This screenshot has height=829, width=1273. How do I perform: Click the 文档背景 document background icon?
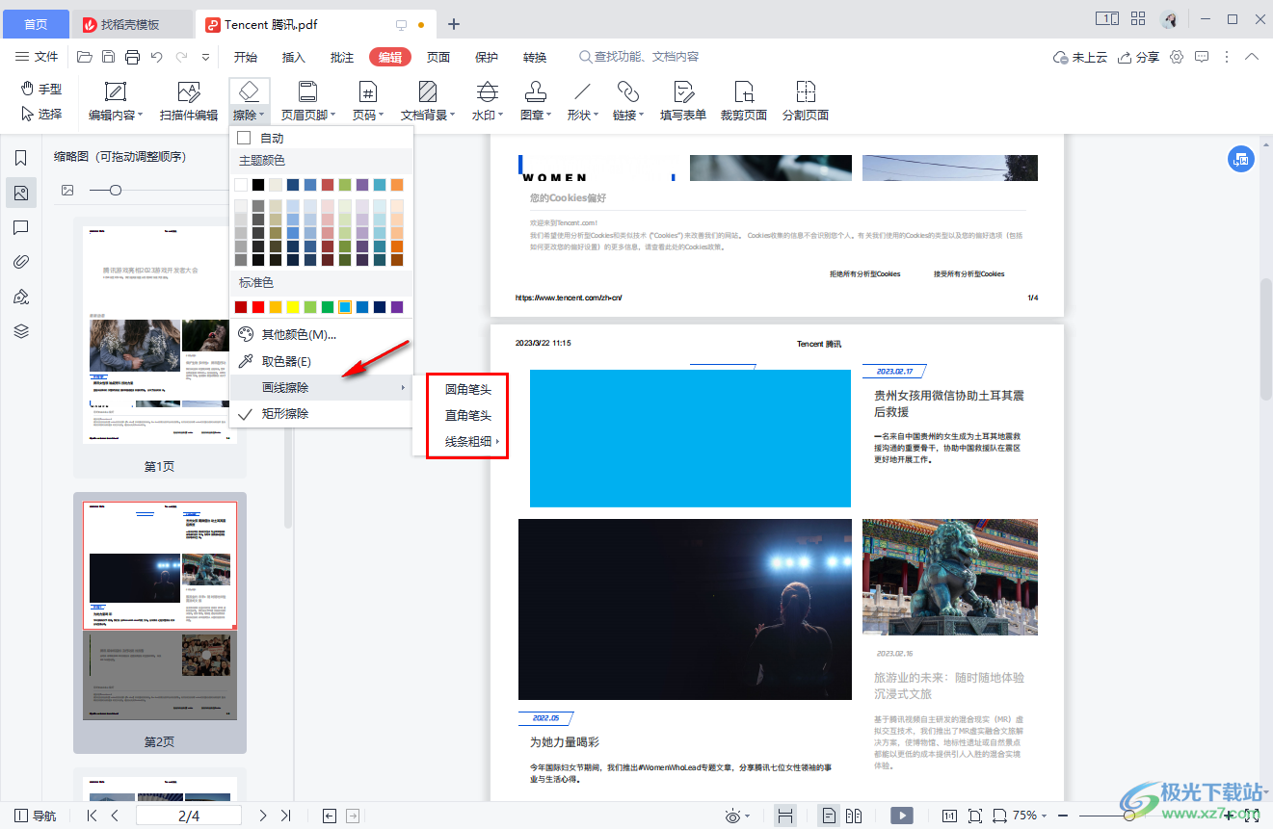tap(428, 91)
